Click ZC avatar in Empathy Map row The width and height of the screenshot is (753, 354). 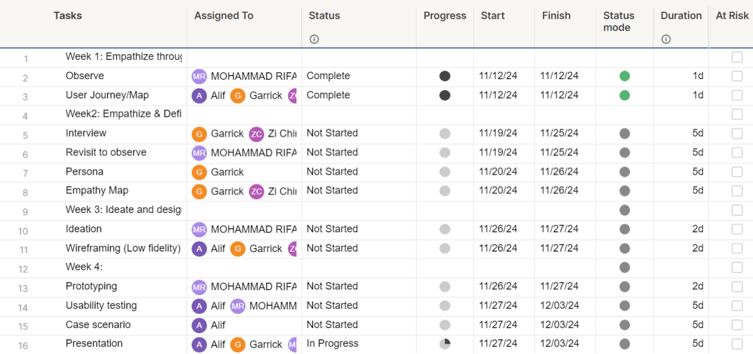[x=256, y=191]
